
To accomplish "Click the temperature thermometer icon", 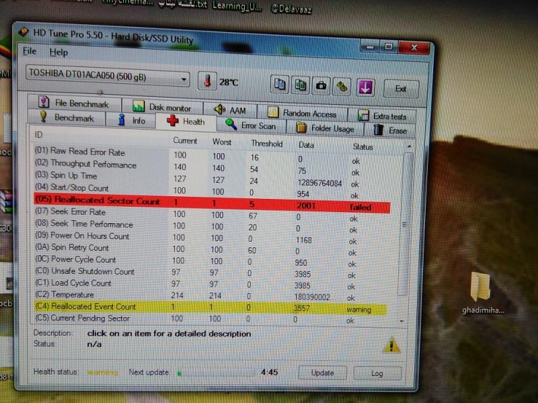I will tap(207, 81).
